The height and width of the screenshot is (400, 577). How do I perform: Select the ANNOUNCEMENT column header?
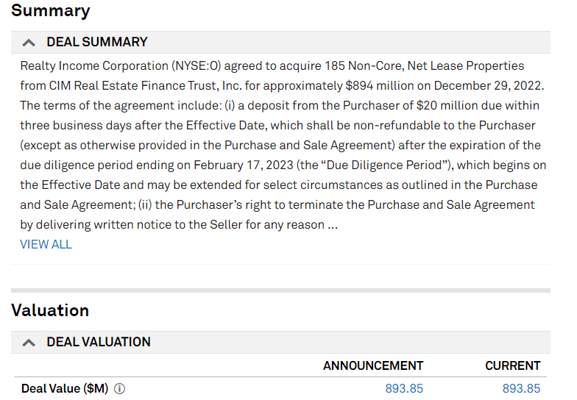(373, 366)
